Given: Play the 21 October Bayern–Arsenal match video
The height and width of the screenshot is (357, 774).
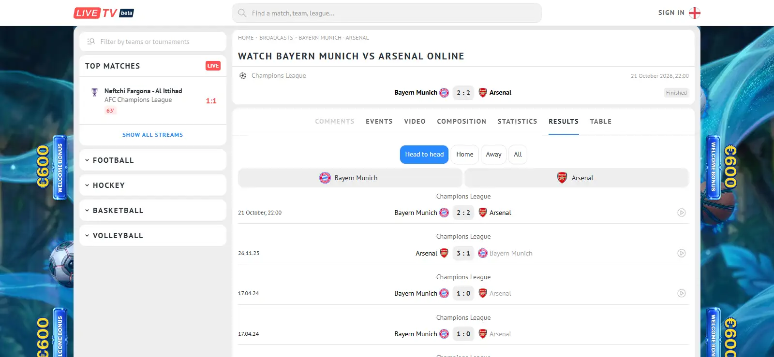Looking at the screenshot, I should [682, 213].
